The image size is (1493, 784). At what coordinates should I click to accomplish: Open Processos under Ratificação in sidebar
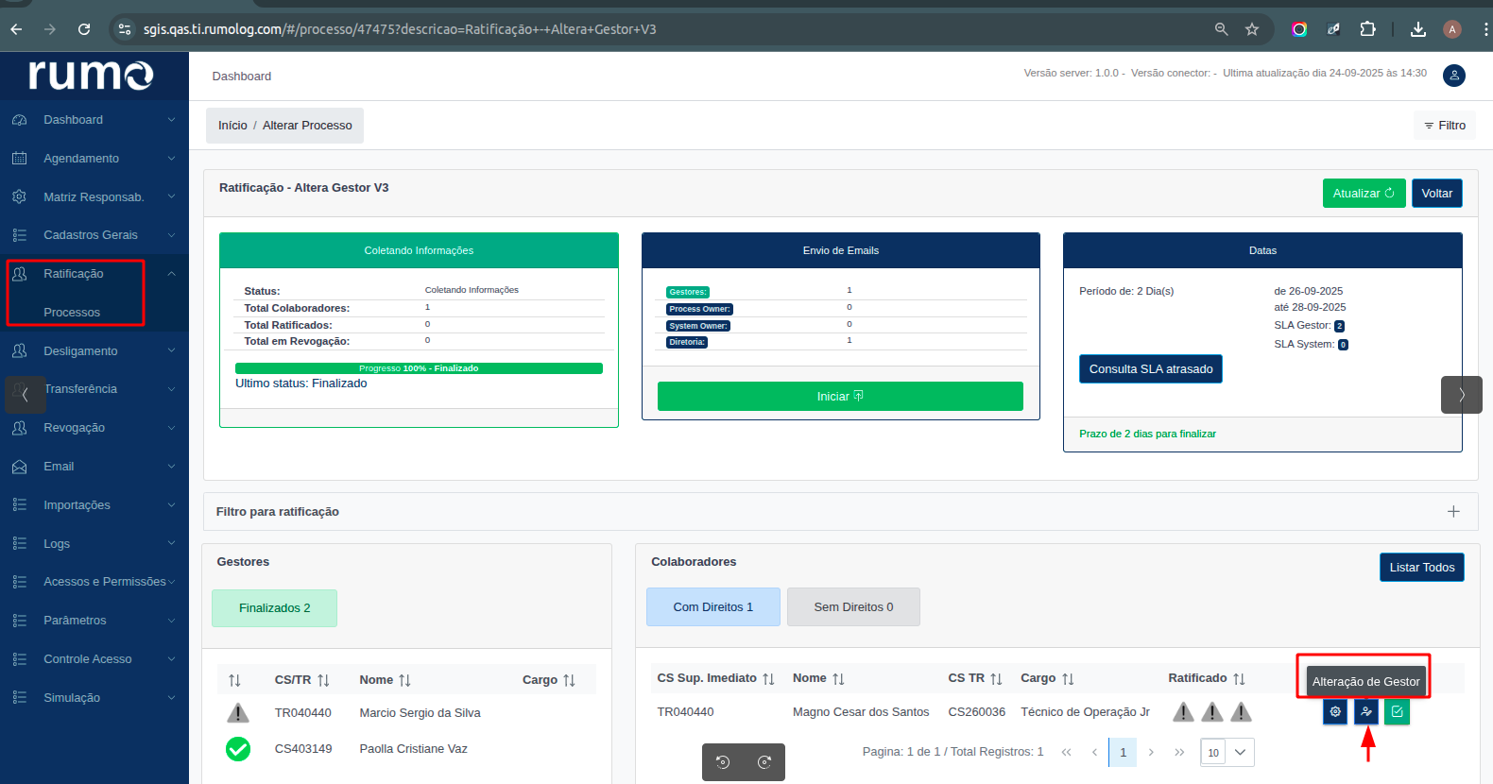(72, 313)
